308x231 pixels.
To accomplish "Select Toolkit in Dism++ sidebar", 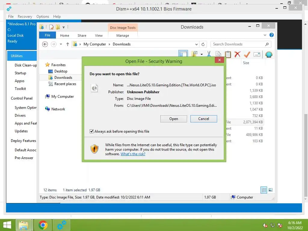I will (x=20, y=89).
